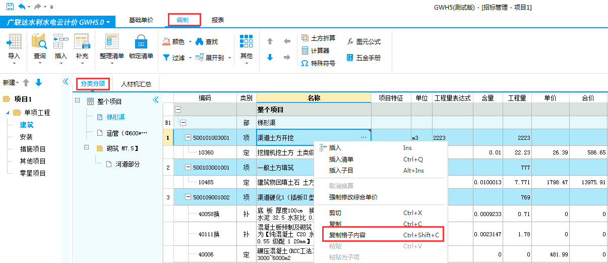Select 措施项目 in project tree
The height and width of the screenshot is (263, 608).
tap(33, 149)
